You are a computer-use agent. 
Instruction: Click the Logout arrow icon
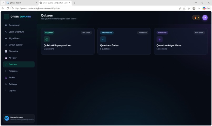pos(6,90)
